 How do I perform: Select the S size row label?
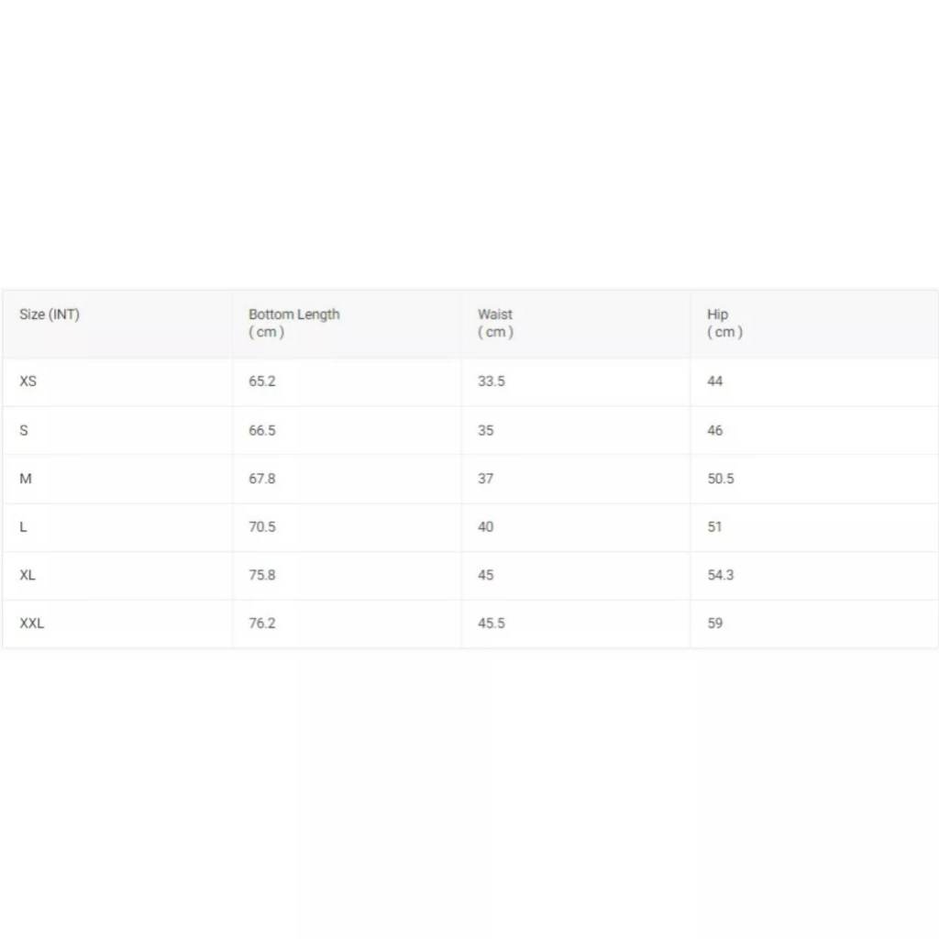[x=24, y=431]
